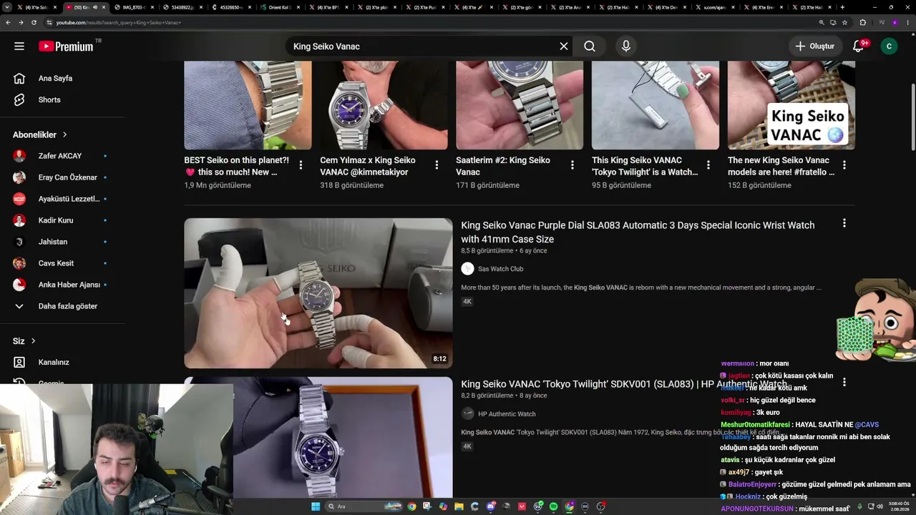Play the 'Cem Yılmaz x King Seiko' short thumbnail
The width and height of the screenshot is (916, 515).
pos(384,105)
